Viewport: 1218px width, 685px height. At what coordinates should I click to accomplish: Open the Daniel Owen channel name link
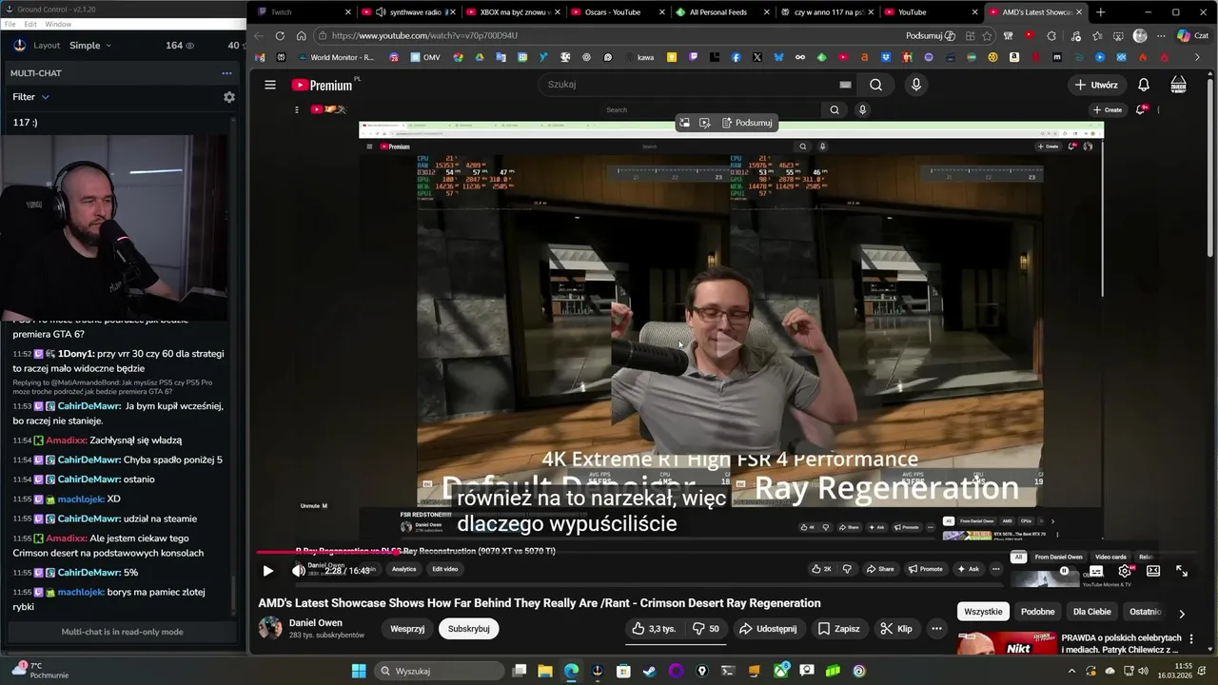coord(317,623)
